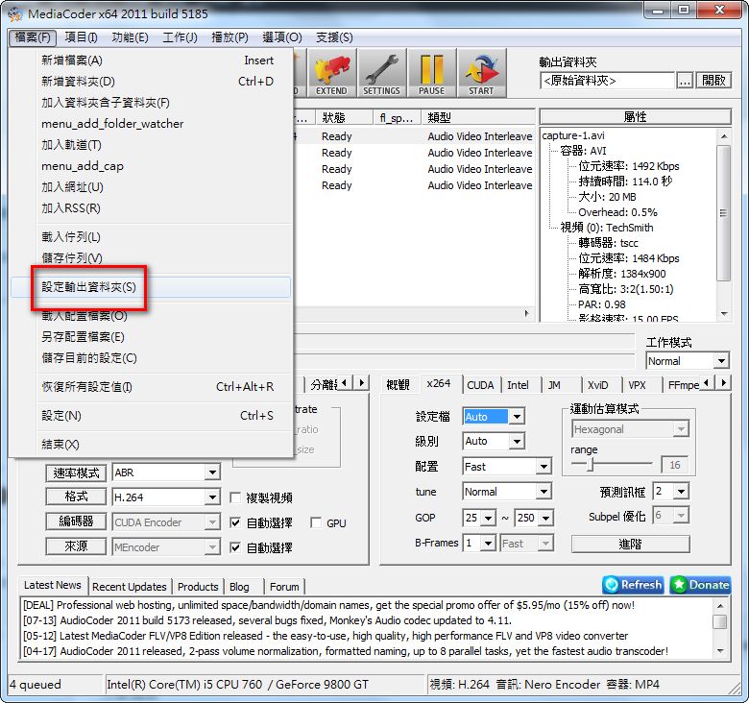
Task: Switch to the 概觀 tab
Action: [398, 385]
